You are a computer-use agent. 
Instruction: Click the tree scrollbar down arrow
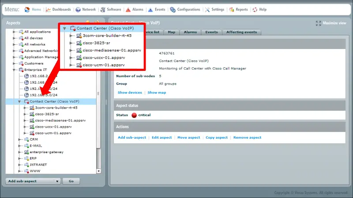pos(98,171)
